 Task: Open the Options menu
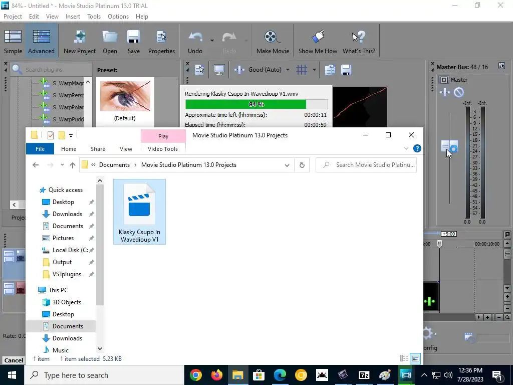click(118, 17)
